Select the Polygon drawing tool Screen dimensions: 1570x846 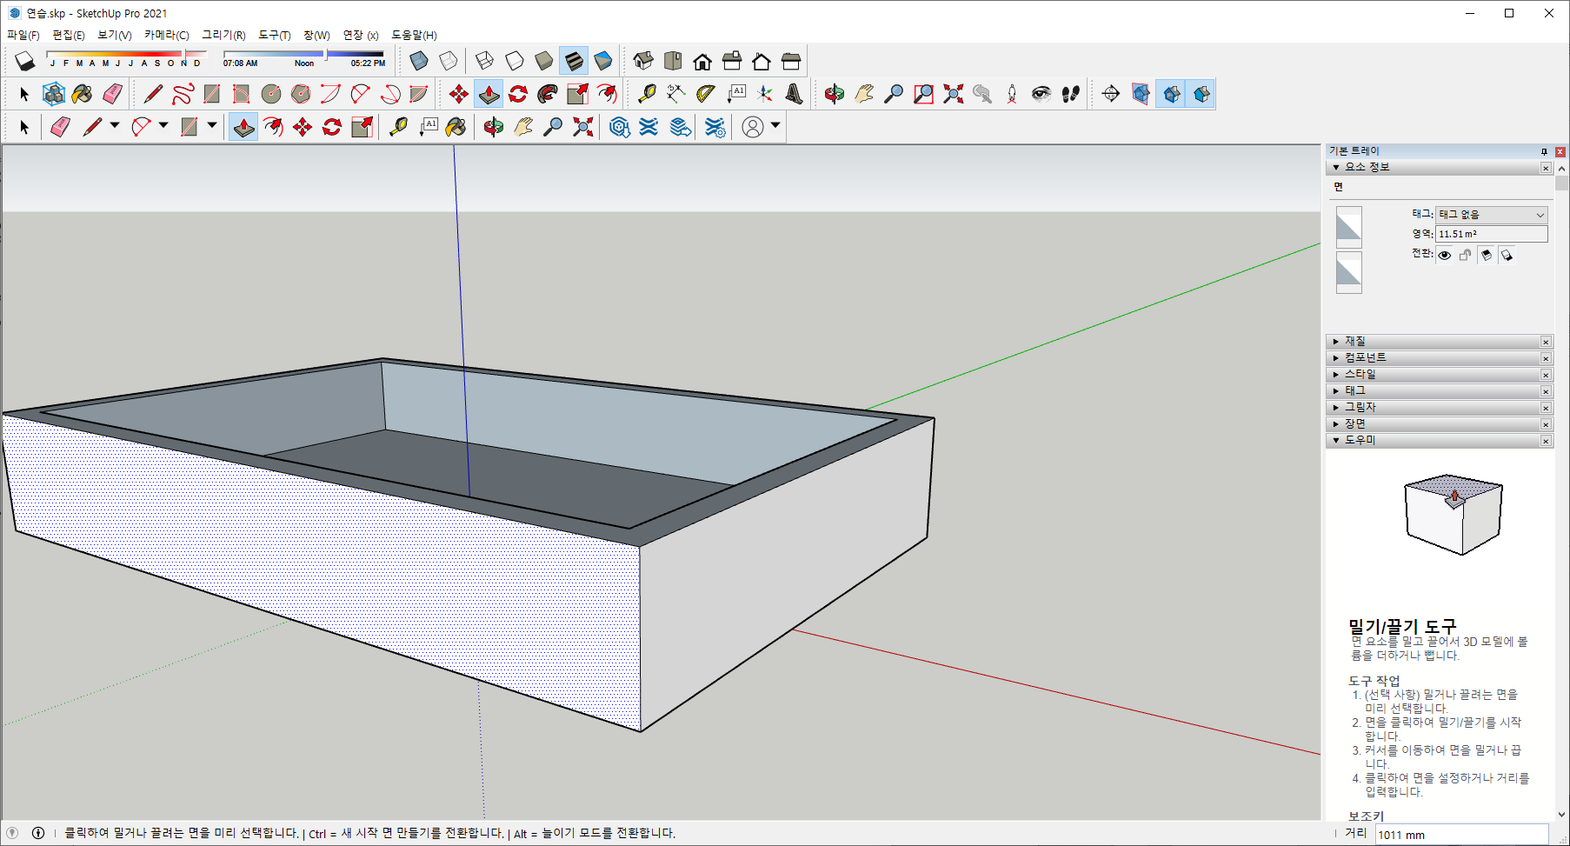coord(301,94)
